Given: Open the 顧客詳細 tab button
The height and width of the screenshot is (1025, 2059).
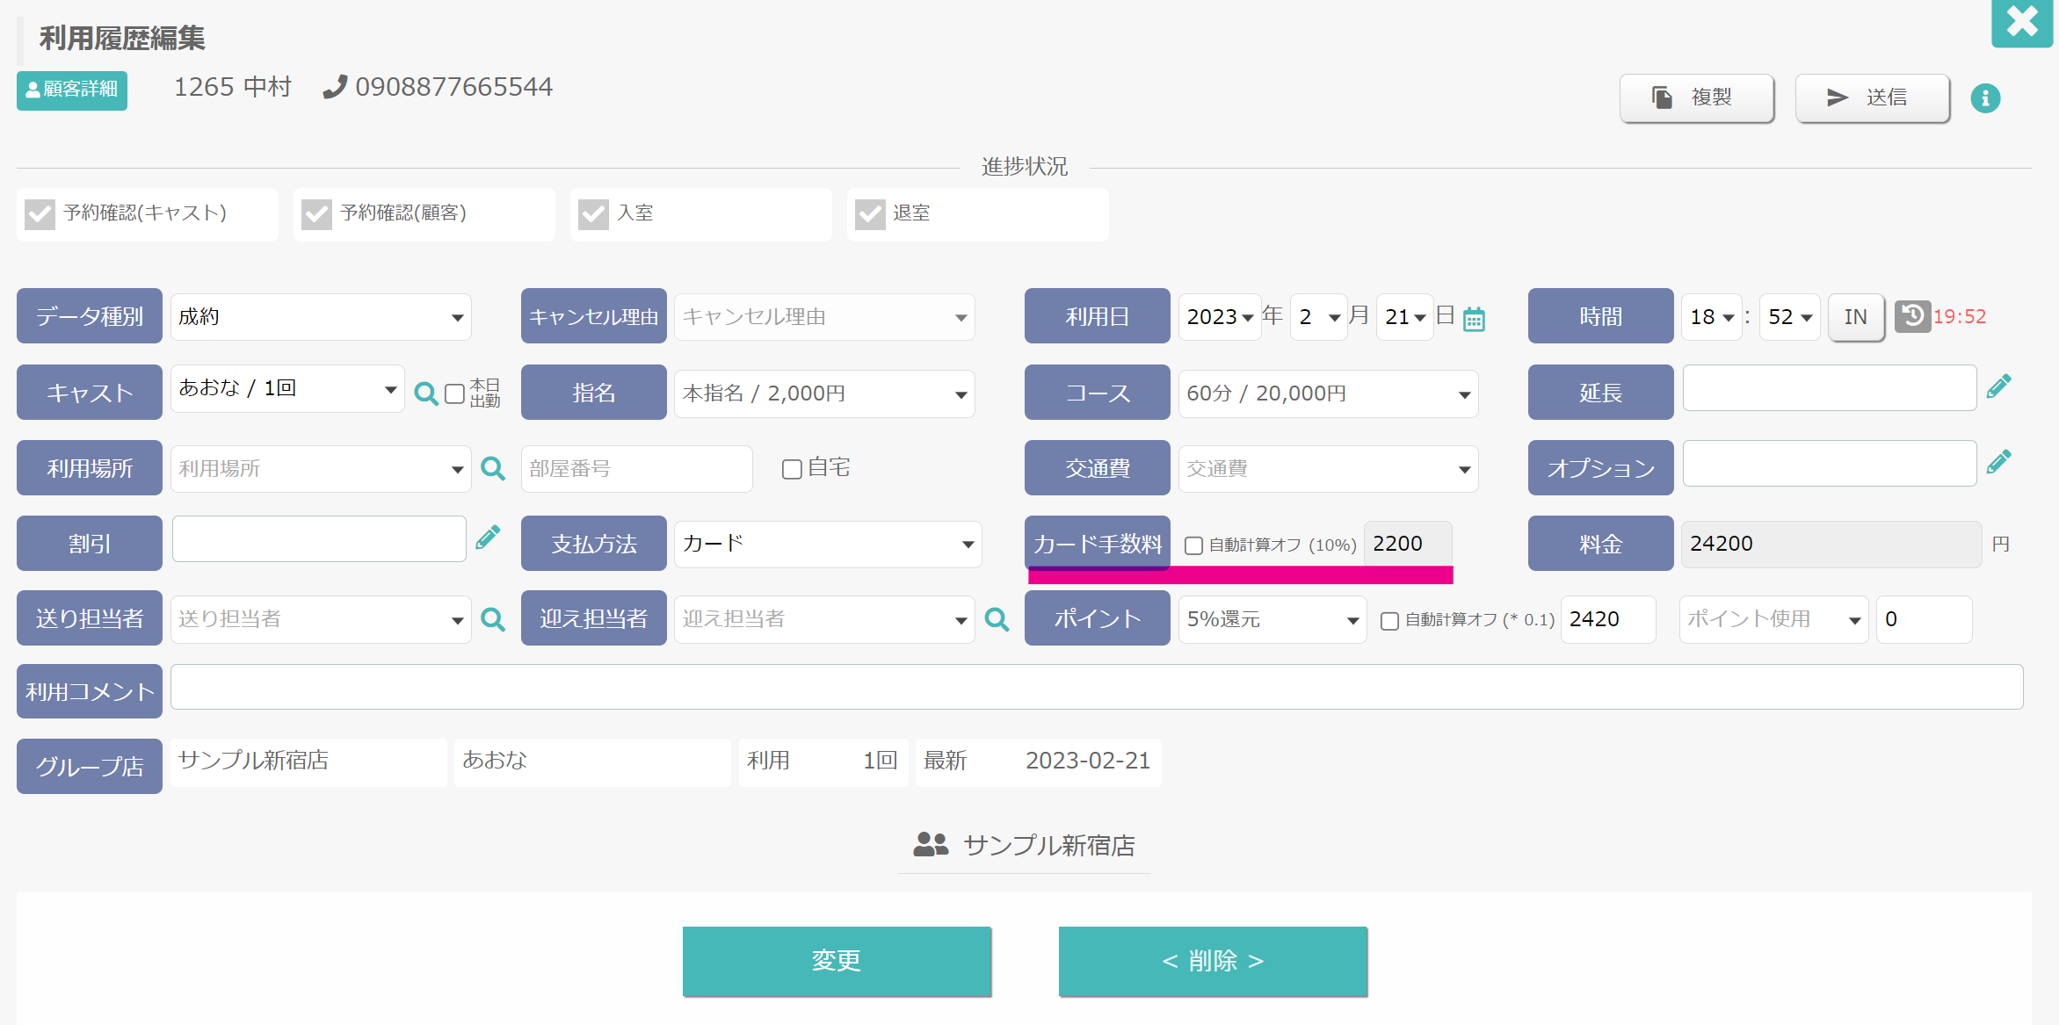Looking at the screenshot, I should click(72, 90).
